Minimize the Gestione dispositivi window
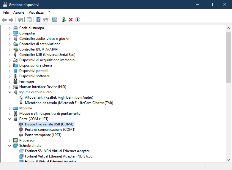This screenshot has width=232, height=170. point(198,4)
